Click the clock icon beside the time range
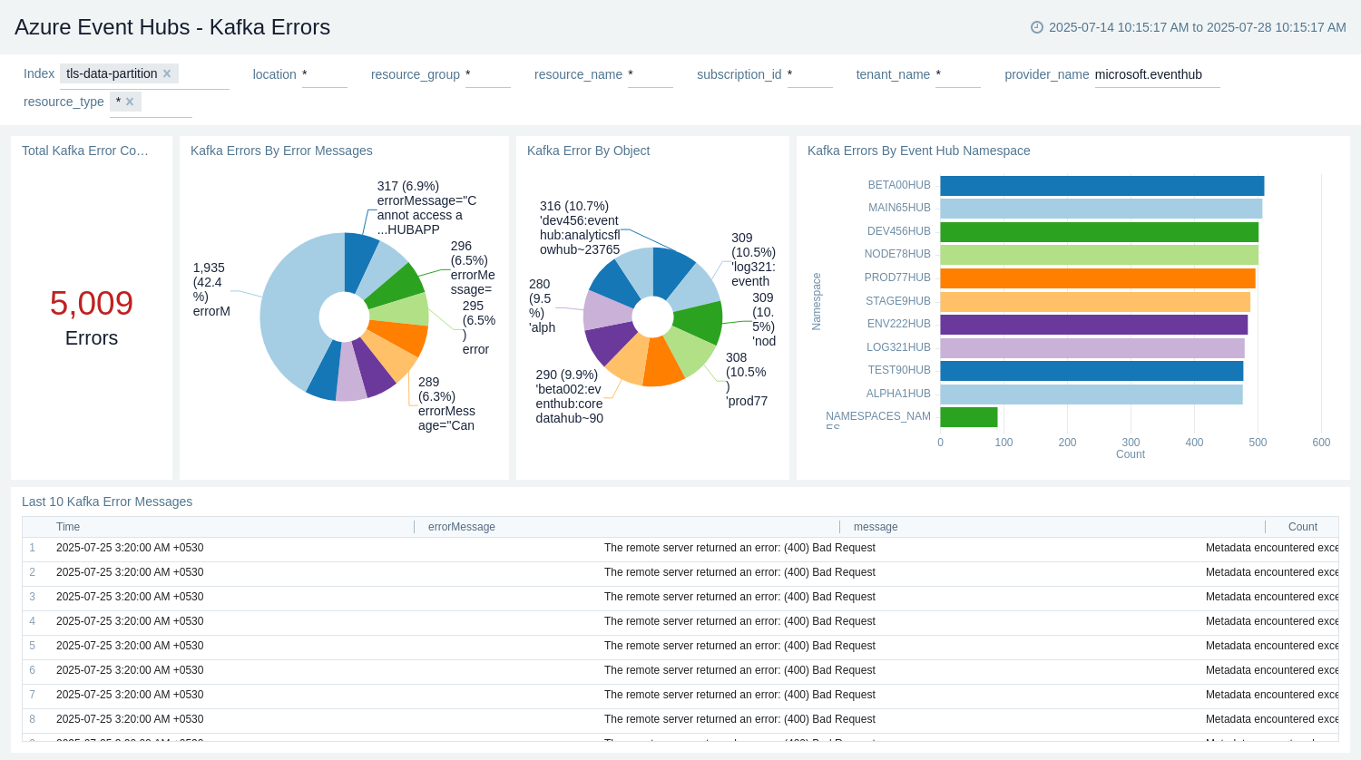1361x760 pixels. pos(1037,27)
